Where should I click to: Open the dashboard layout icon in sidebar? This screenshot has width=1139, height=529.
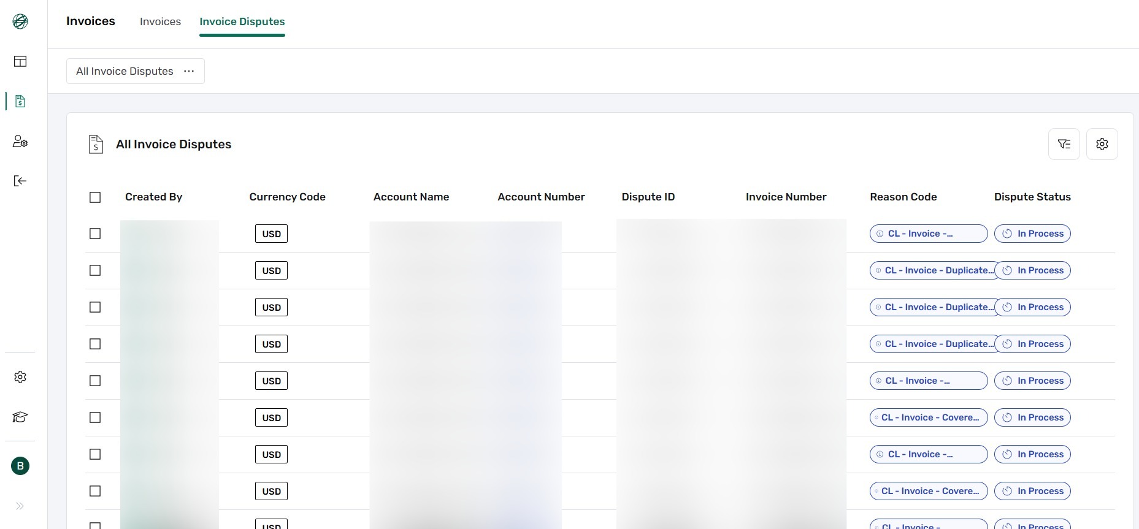pos(20,61)
